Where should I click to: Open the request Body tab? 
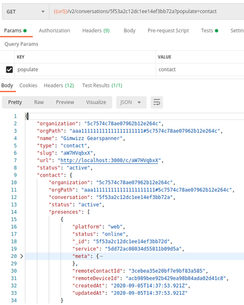[130, 30]
